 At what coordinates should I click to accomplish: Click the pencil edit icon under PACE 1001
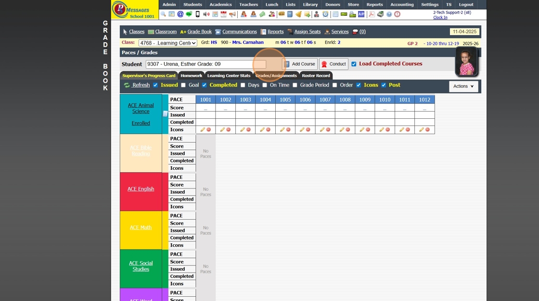coord(203,129)
